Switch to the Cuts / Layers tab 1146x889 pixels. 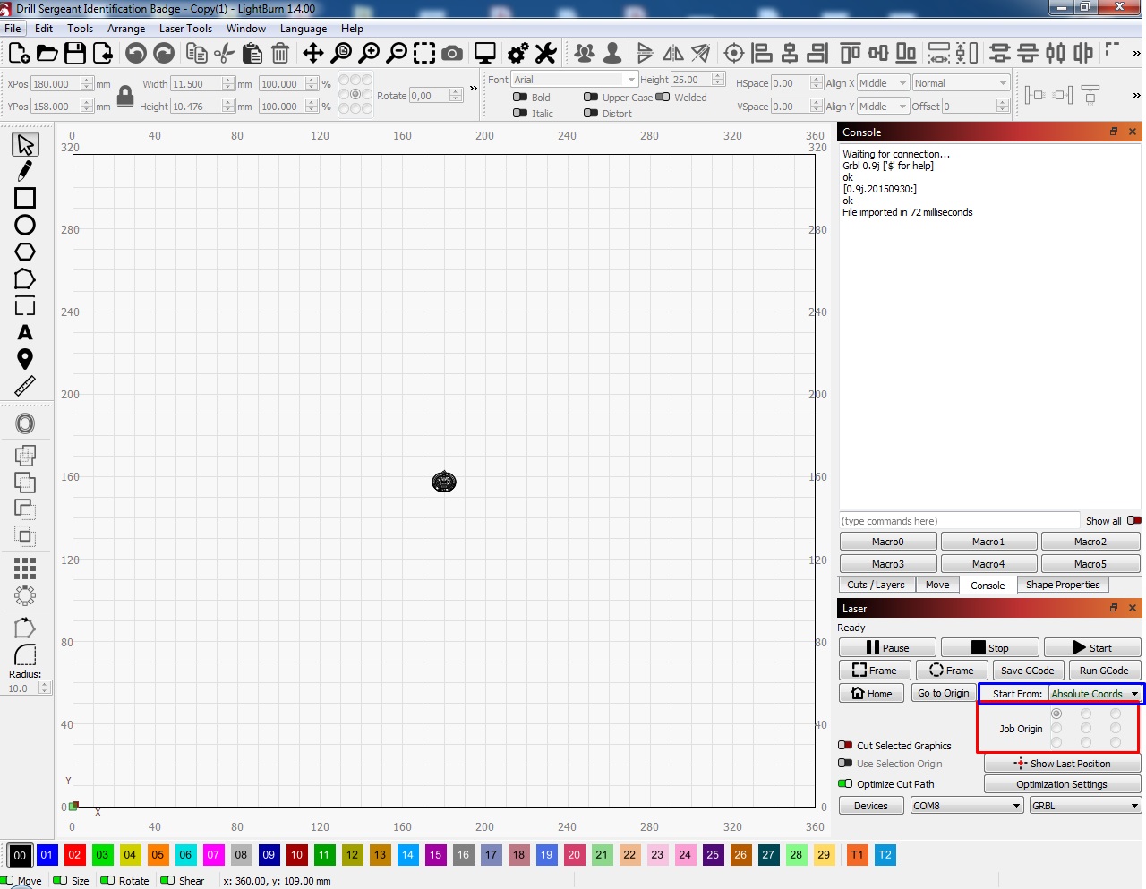click(x=876, y=585)
